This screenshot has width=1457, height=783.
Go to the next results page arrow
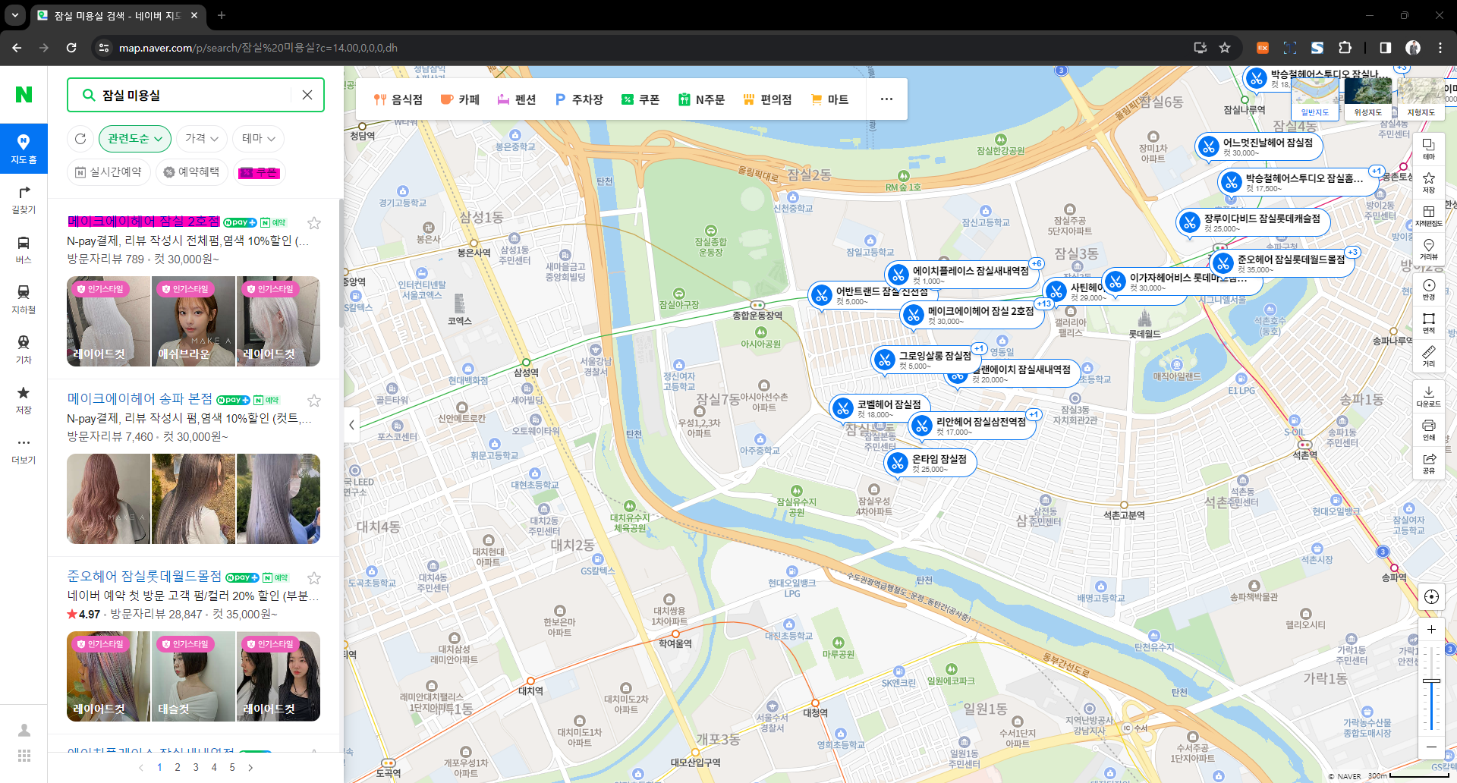click(250, 767)
